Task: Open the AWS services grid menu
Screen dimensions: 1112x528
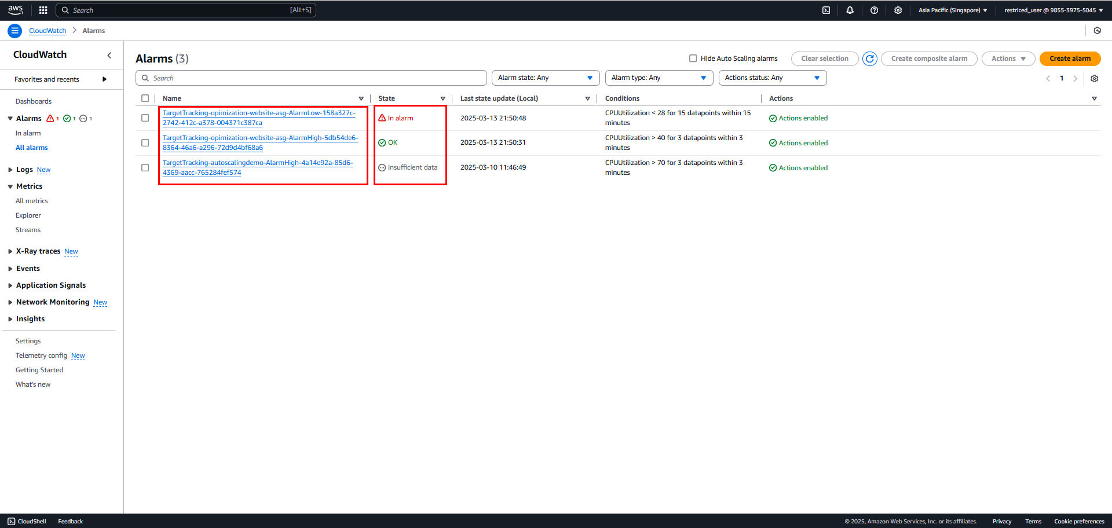Action: tap(43, 10)
